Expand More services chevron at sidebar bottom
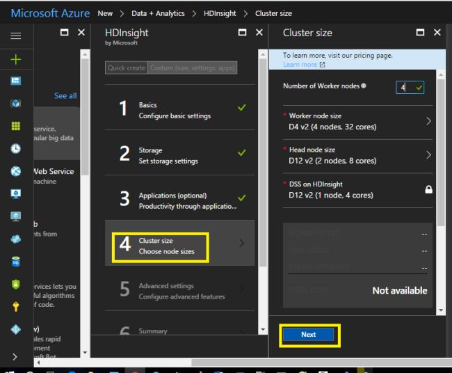The image size is (452, 373). click(x=15, y=357)
